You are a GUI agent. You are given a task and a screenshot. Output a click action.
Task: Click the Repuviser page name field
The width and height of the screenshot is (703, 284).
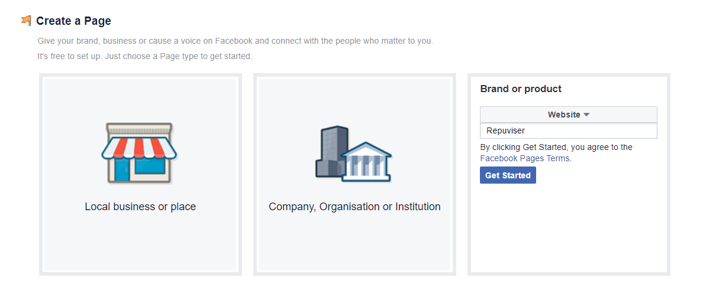tap(569, 130)
